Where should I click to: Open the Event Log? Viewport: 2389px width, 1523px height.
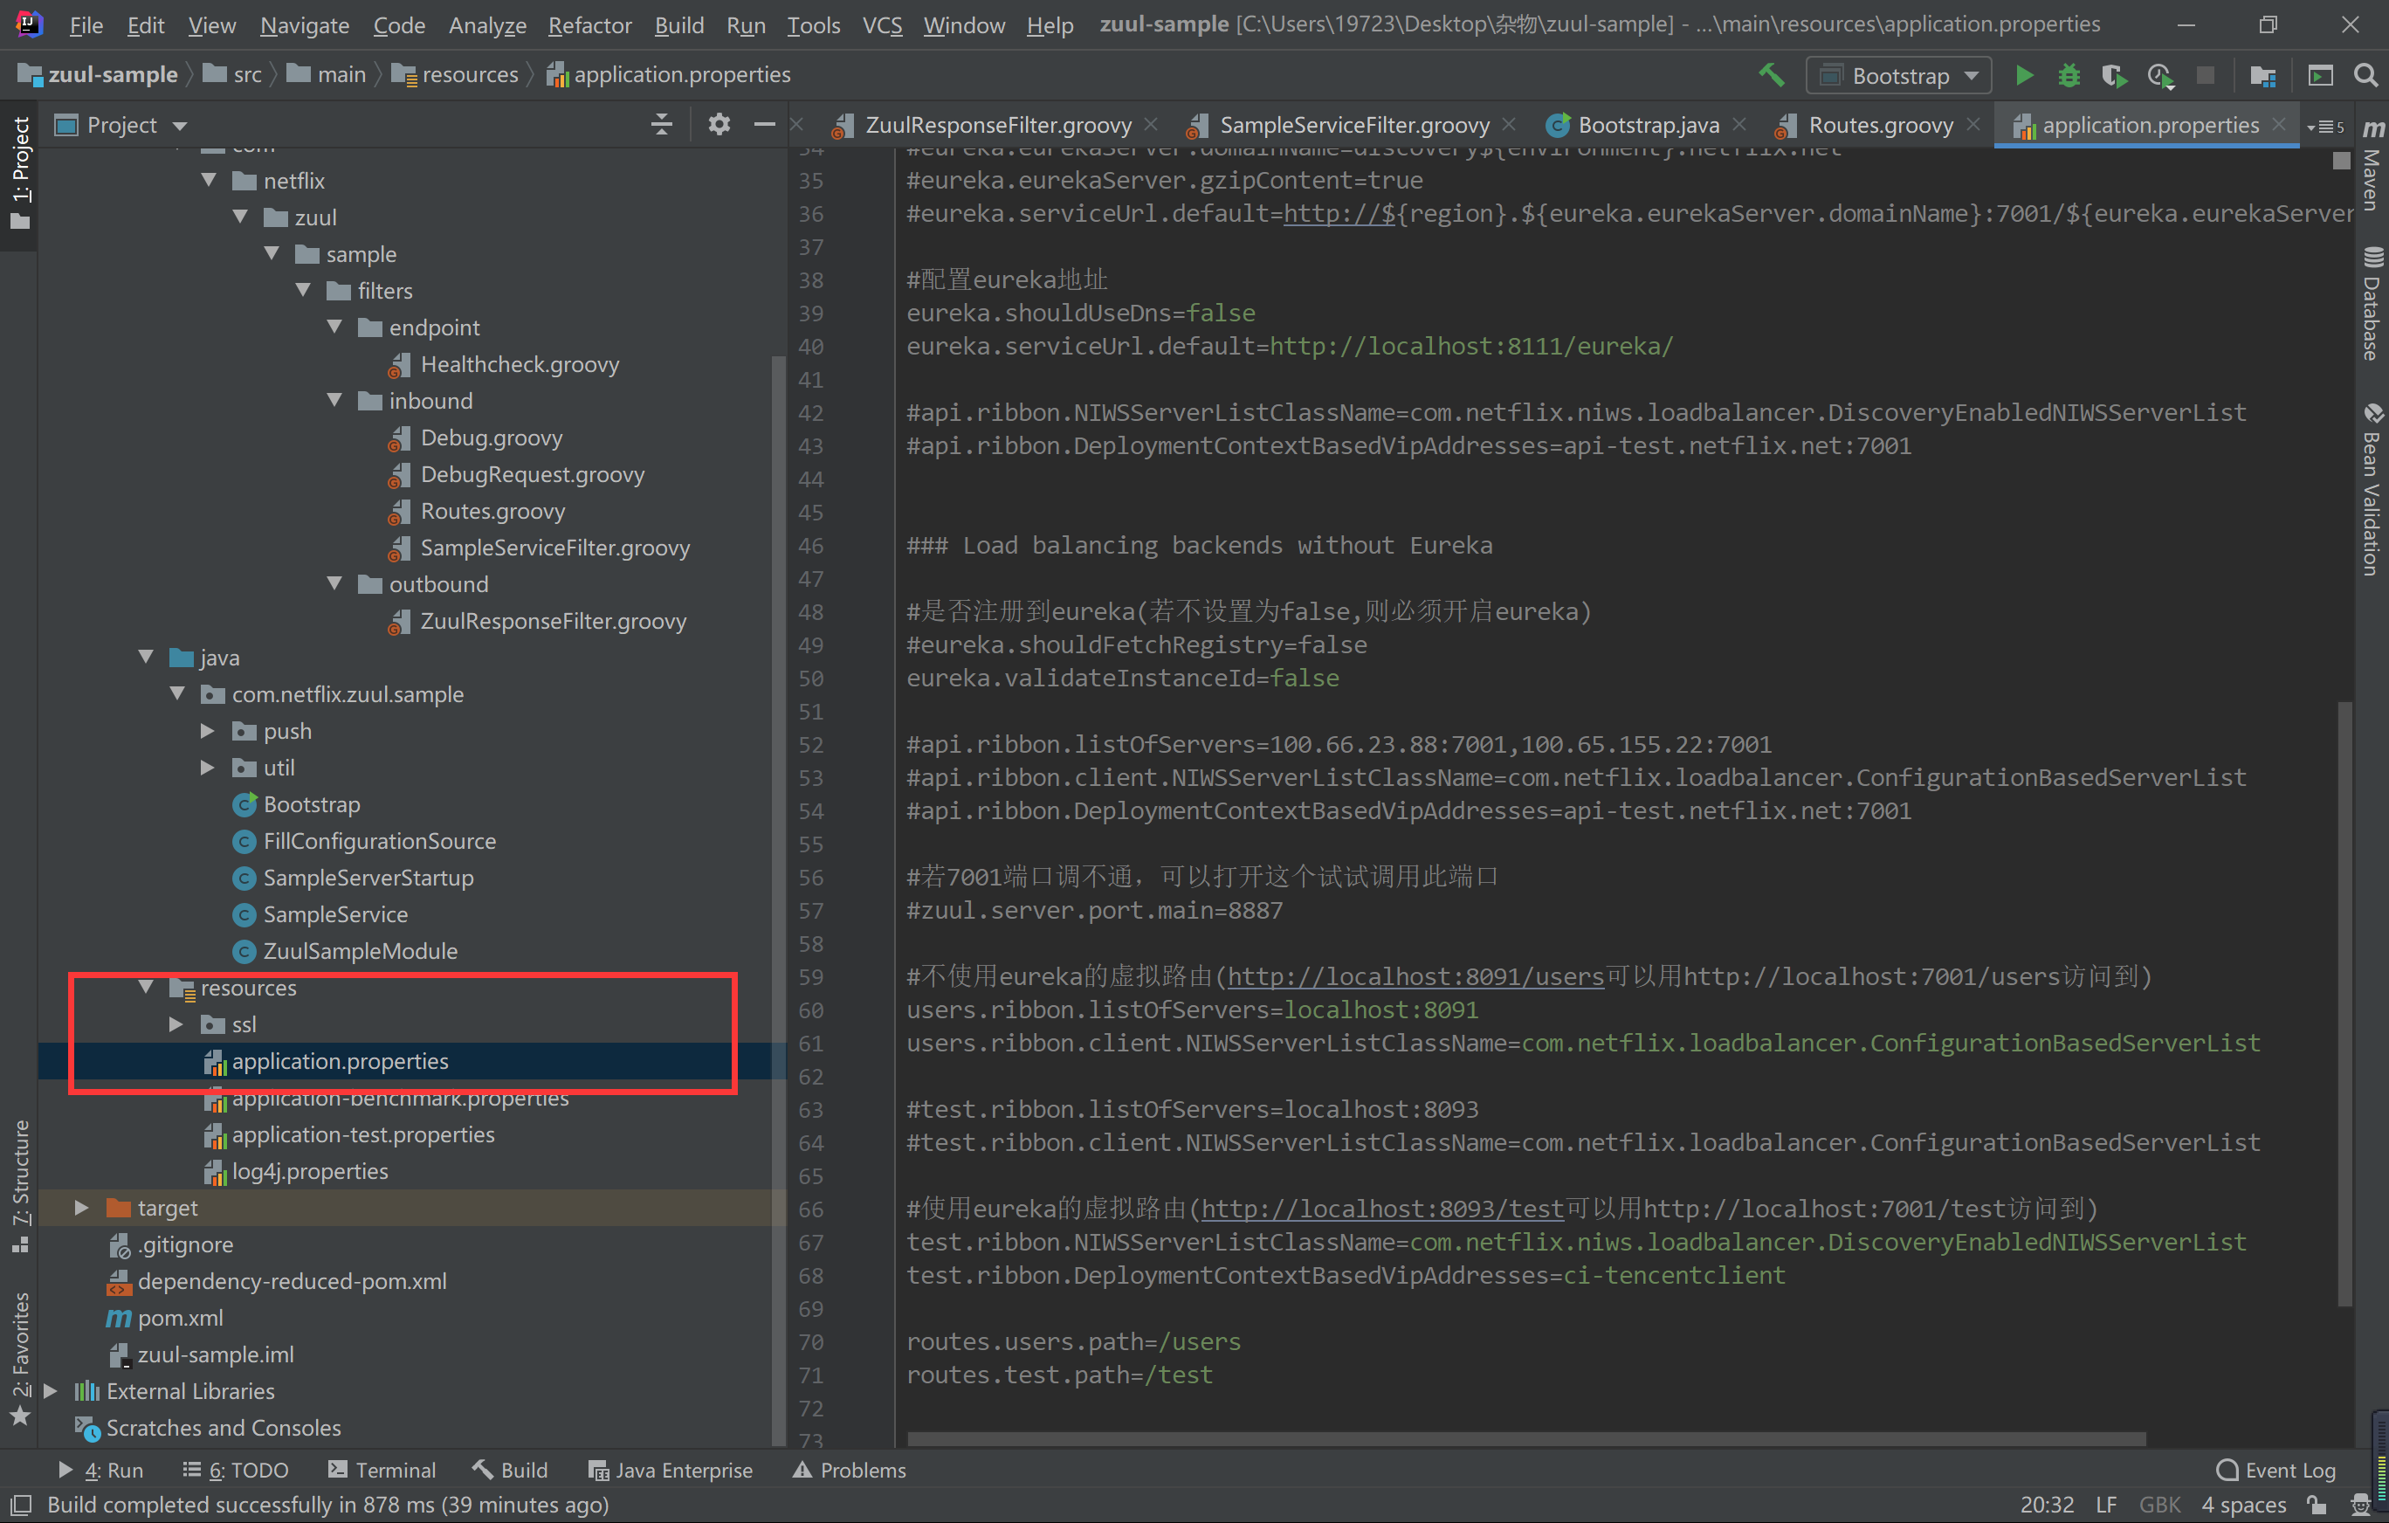pyautogui.click(x=2275, y=1470)
